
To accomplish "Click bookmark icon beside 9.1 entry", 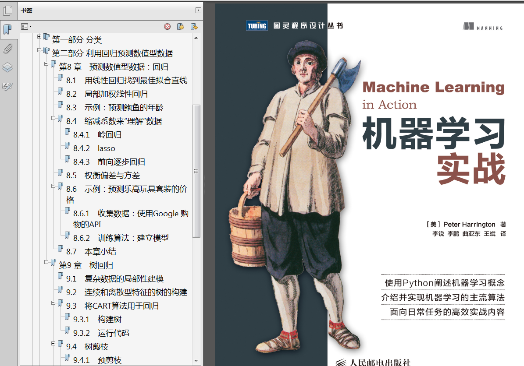I will pos(61,276).
